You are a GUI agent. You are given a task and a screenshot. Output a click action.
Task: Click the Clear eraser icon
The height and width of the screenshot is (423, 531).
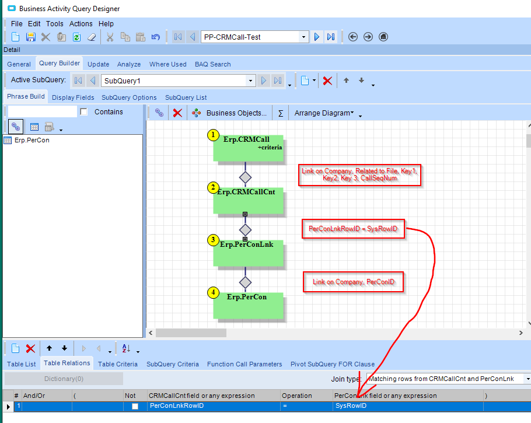(x=92, y=37)
